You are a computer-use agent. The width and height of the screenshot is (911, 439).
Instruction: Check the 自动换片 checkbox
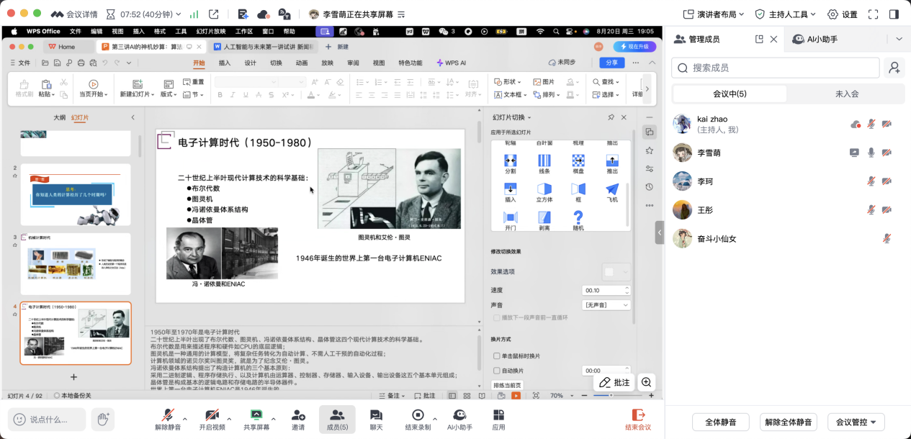497,371
